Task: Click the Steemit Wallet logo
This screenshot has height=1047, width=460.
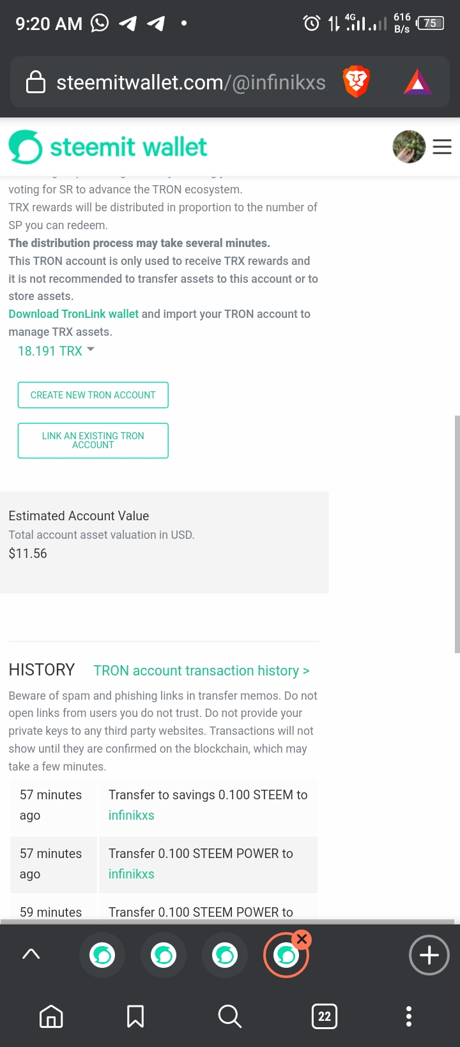Action: 108,147
